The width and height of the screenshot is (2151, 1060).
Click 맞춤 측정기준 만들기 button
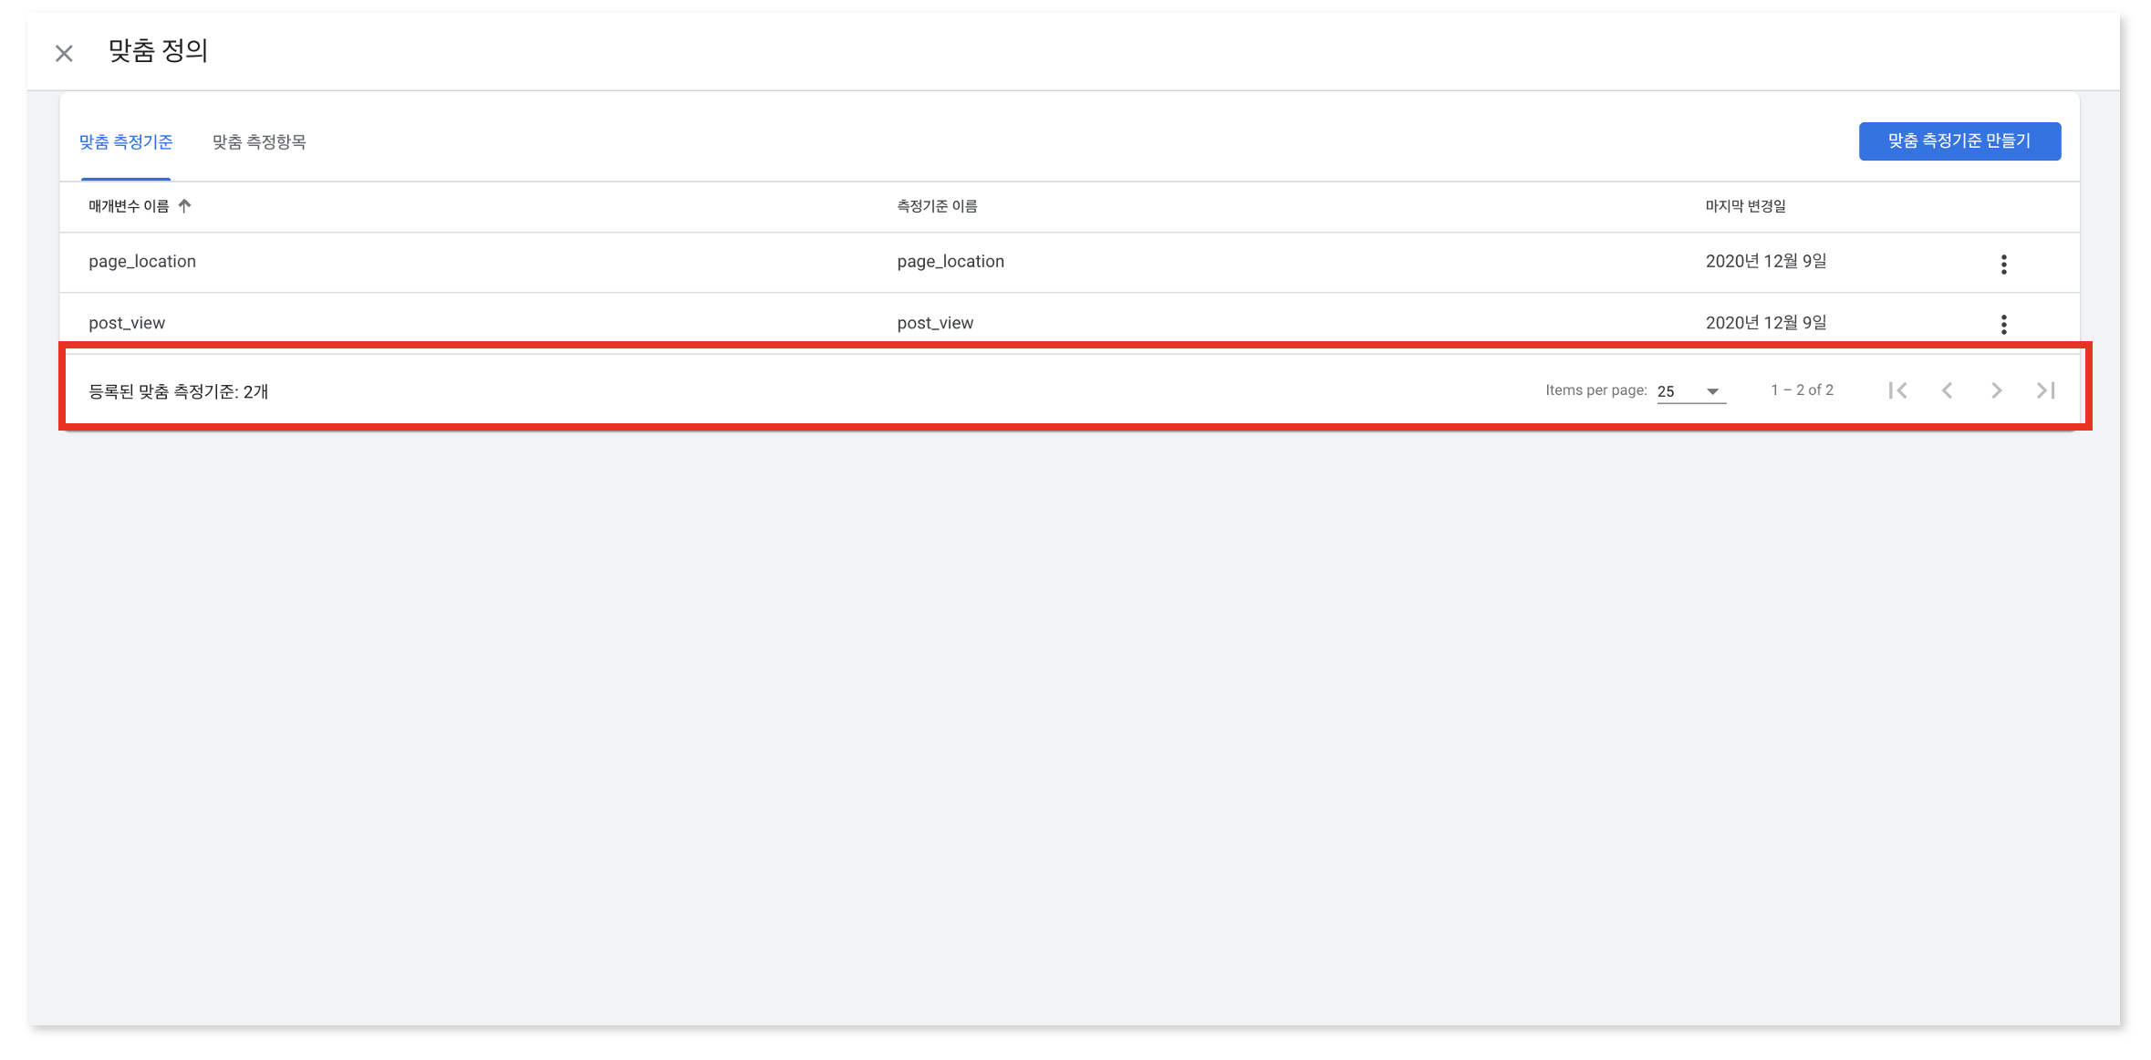pyautogui.click(x=1959, y=141)
